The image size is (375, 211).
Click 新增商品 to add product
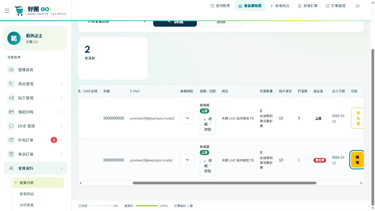(280, 6)
